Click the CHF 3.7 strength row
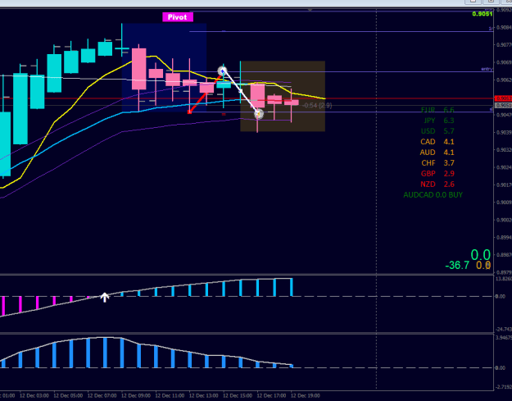The image size is (512, 401). coord(437,162)
